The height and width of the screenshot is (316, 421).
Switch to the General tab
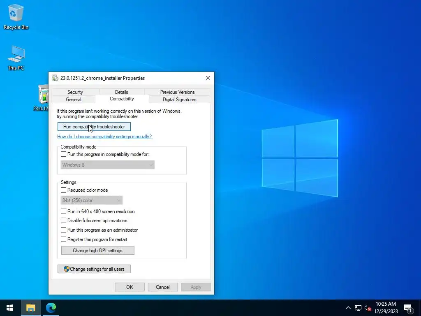74,100
